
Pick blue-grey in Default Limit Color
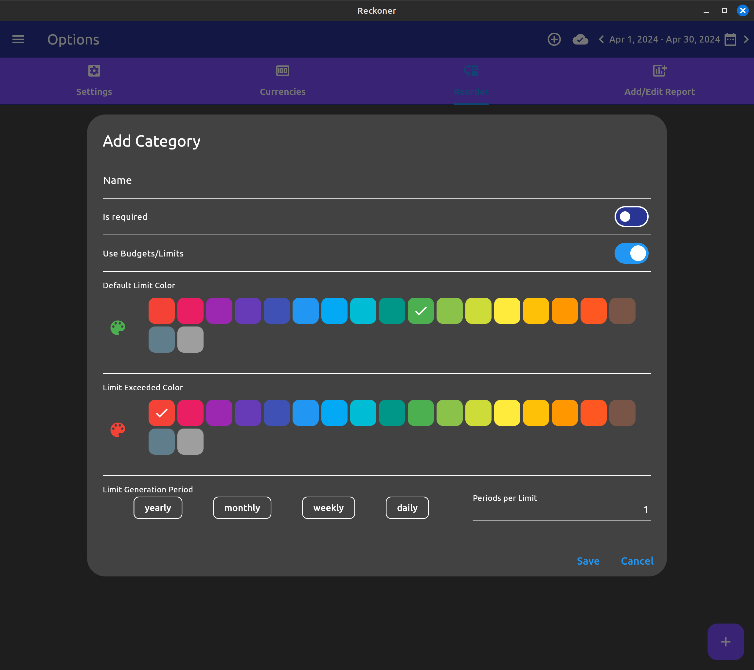162,340
